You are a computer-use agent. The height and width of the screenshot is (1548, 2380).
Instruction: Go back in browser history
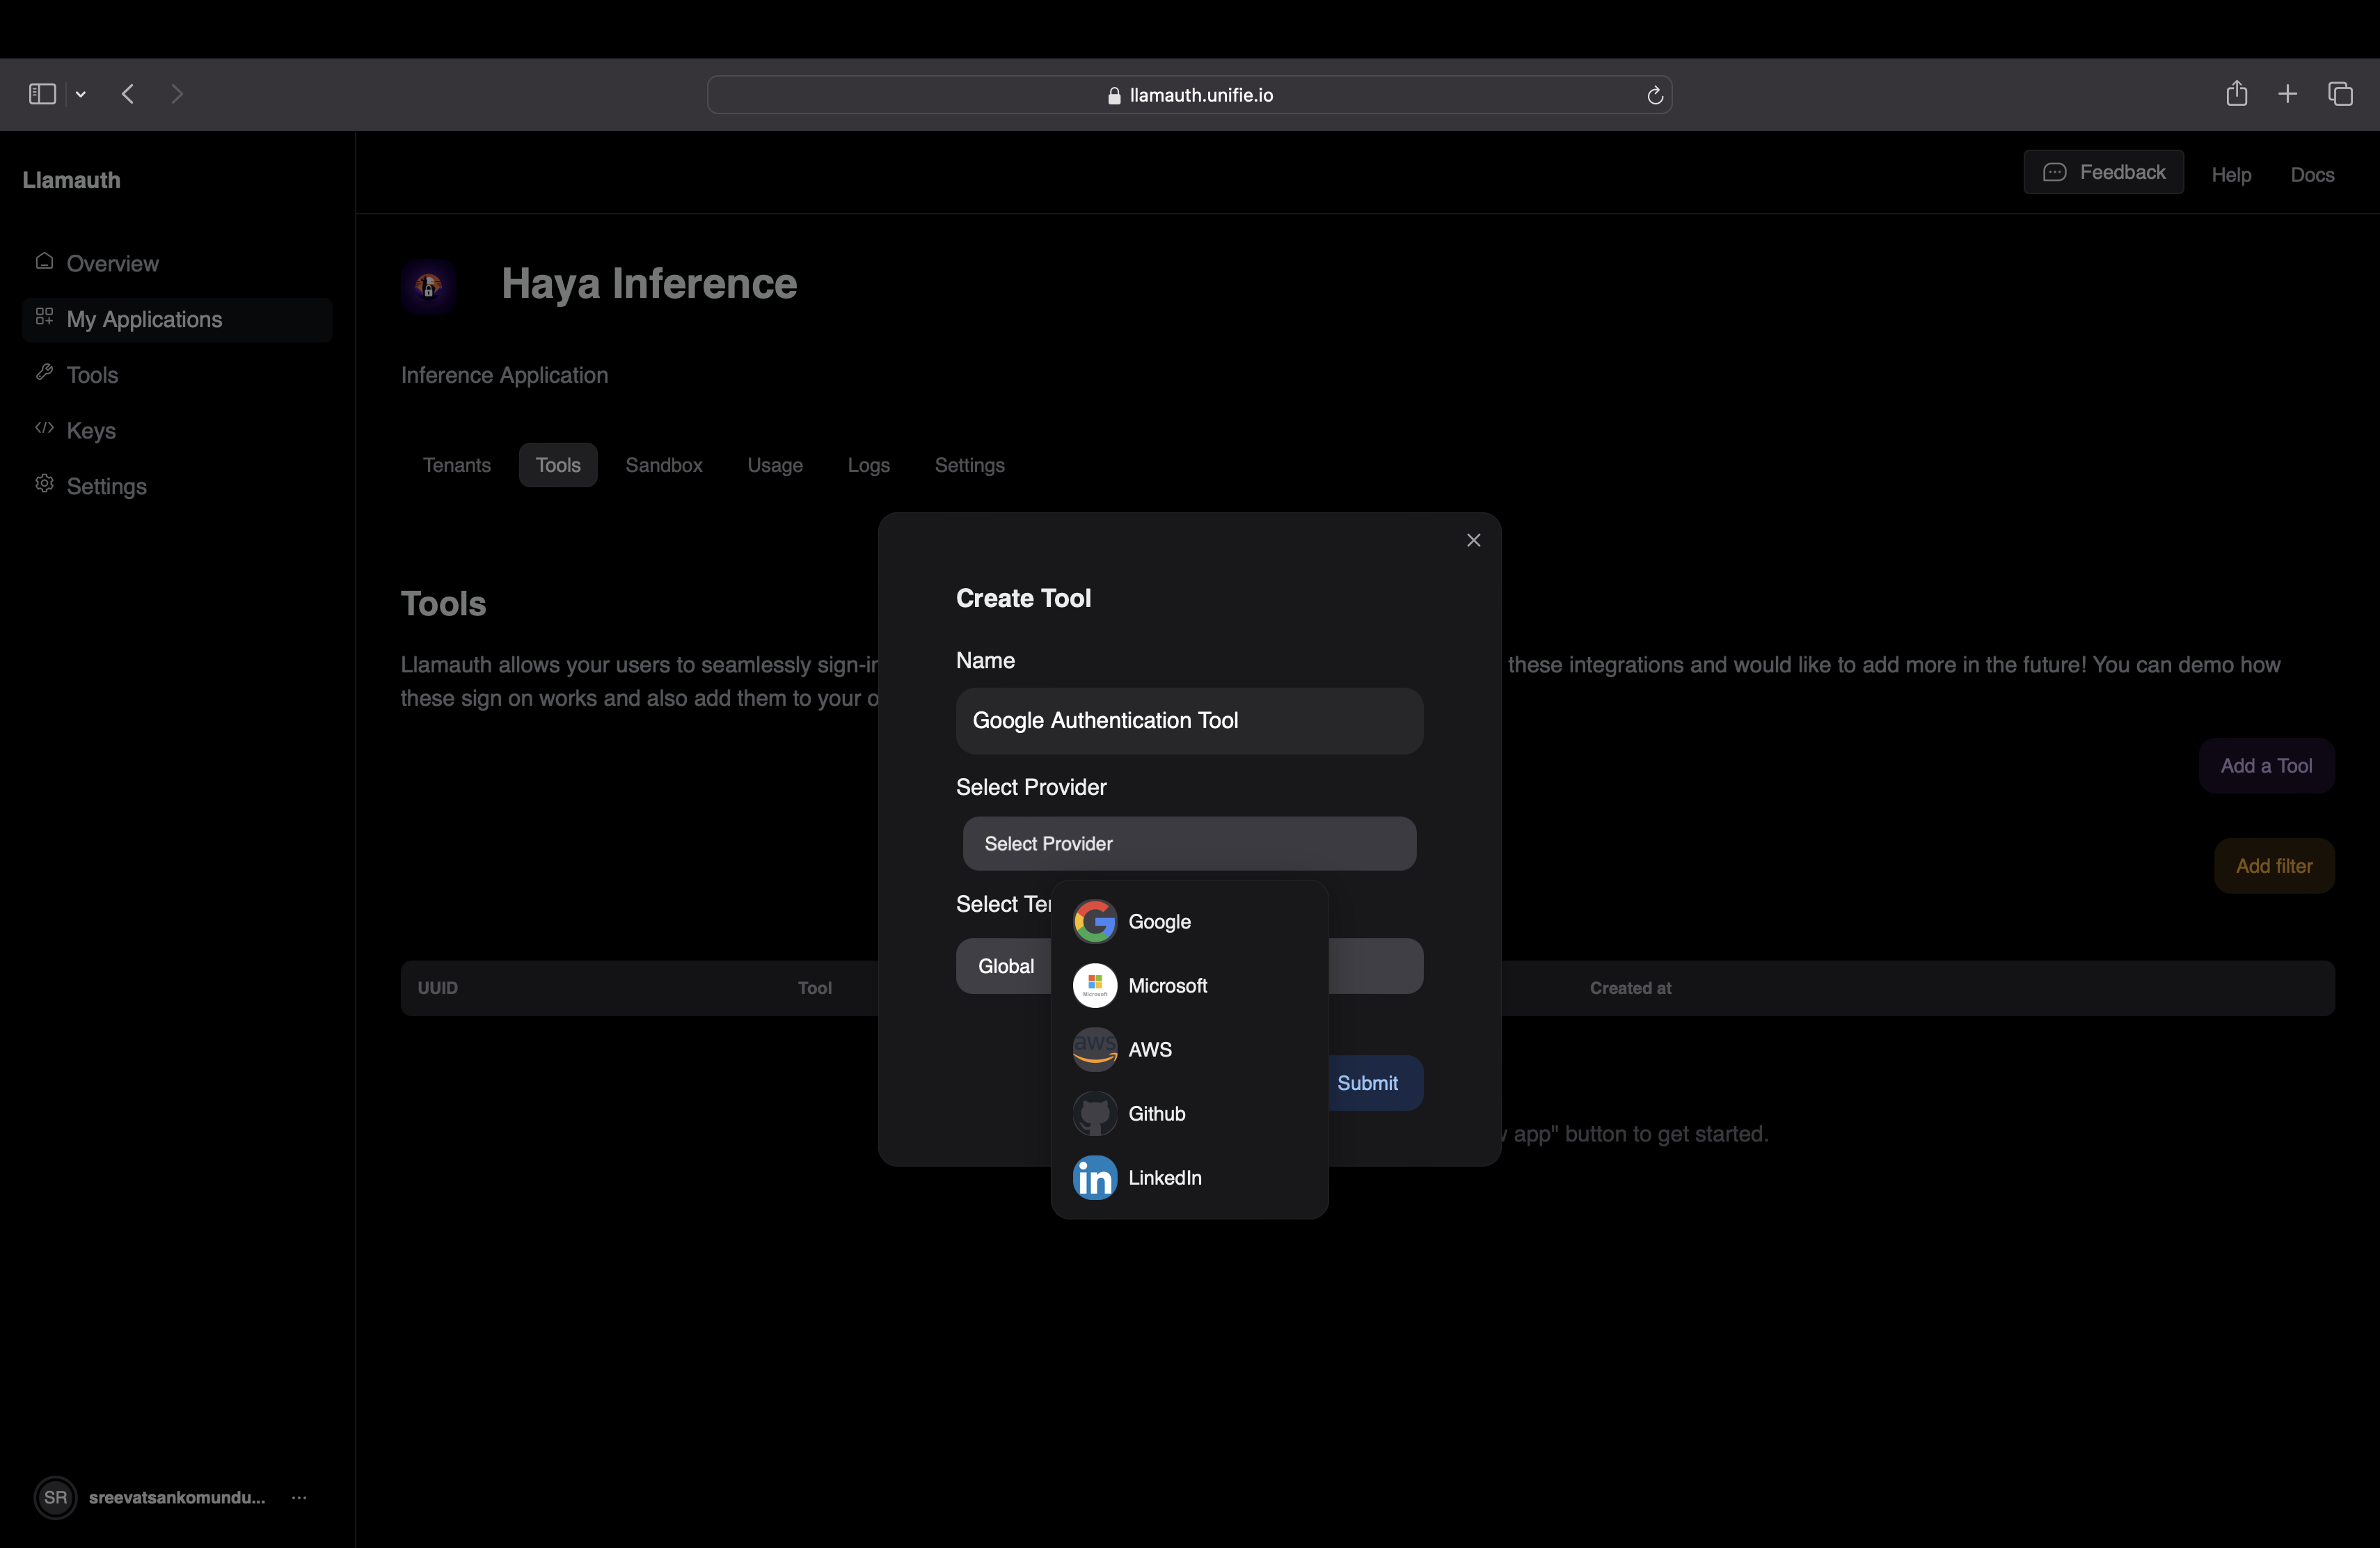pos(128,94)
